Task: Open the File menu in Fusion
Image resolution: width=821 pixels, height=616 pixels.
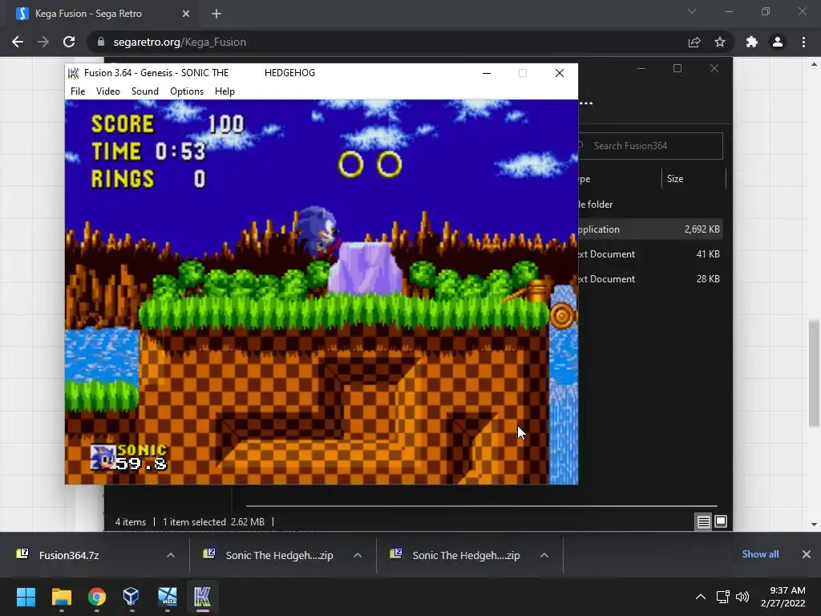Action: pyautogui.click(x=78, y=91)
